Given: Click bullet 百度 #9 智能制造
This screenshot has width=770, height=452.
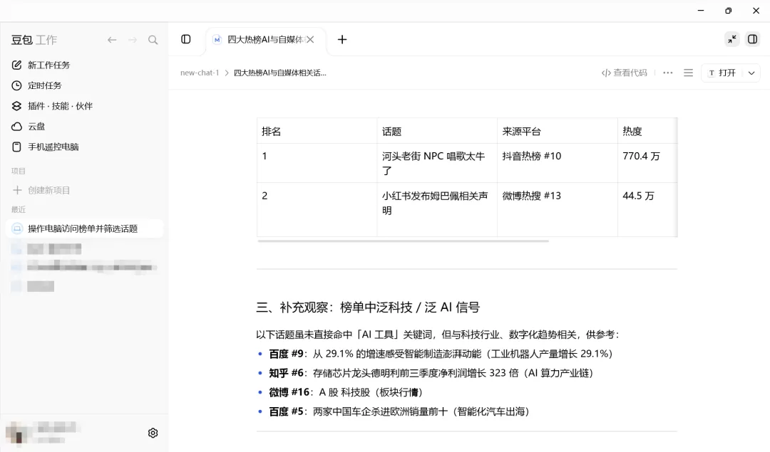Looking at the screenshot, I should pos(441,354).
